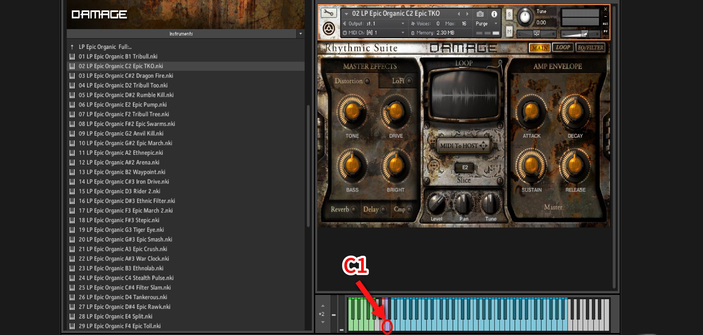The width and height of the screenshot is (703, 335).
Task: Toggle the AUX sends display
Action: coord(605,24)
